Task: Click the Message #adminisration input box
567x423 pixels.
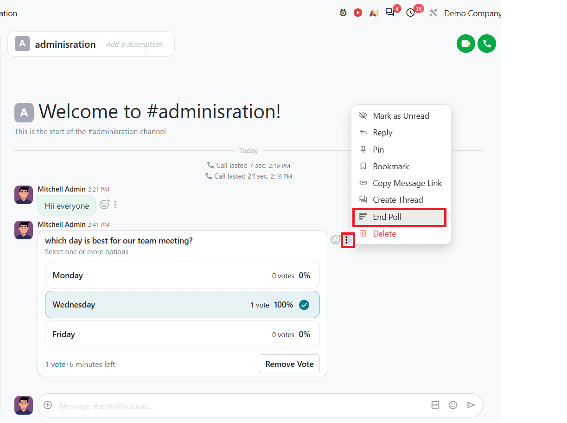Action: click(x=241, y=406)
